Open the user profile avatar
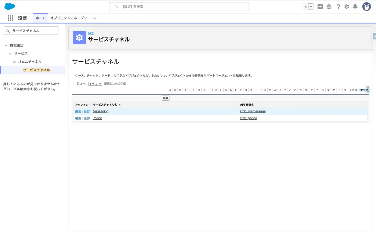This screenshot has width=376, height=235. (366, 7)
